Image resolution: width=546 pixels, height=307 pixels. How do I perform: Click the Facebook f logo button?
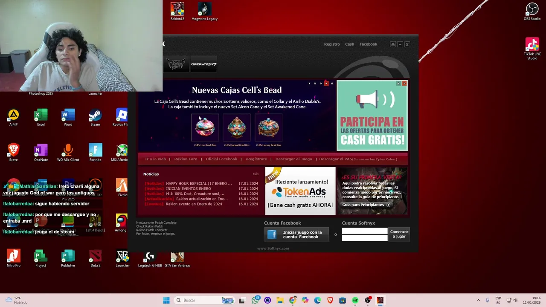click(272, 235)
